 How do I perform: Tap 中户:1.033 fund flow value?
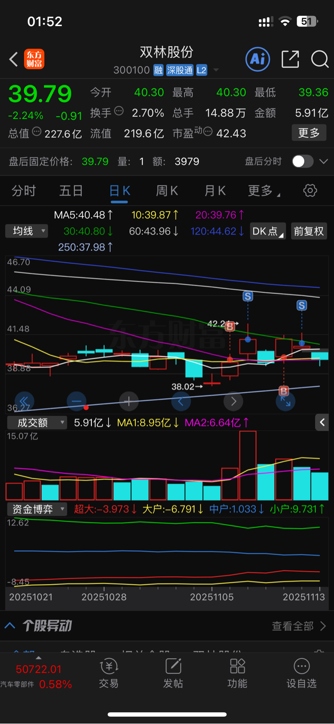click(237, 509)
